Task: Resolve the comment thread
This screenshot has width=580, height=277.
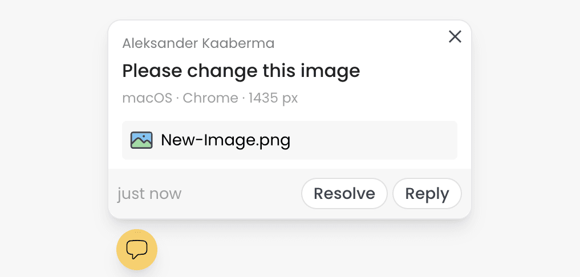Action: [x=344, y=194]
